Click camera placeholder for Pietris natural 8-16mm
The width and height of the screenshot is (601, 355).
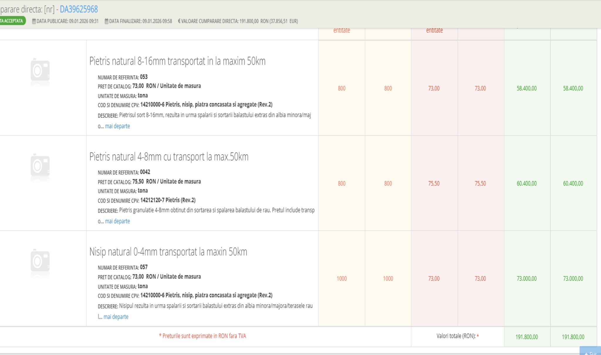[x=40, y=71]
